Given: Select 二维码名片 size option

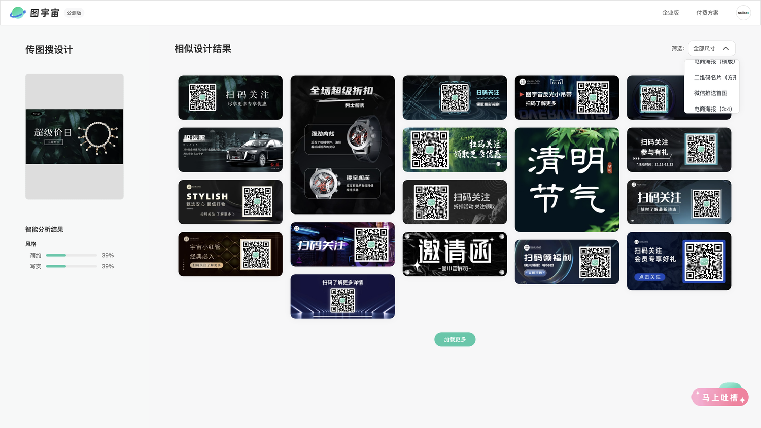Looking at the screenshot, I should pos(715,78).
